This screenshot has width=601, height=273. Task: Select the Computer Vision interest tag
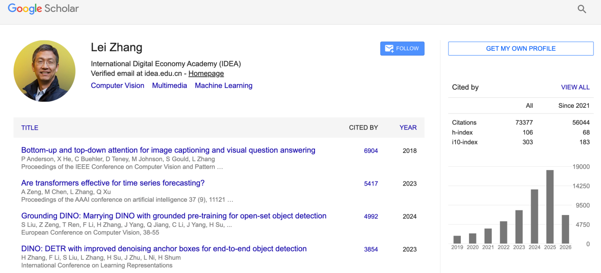pyautogui.click(x=117, y=85)
